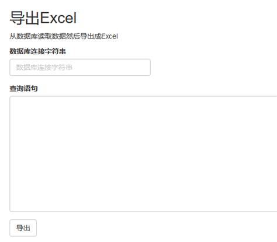
Task: Click the 查询语句 label
Action: coord(23,89)
